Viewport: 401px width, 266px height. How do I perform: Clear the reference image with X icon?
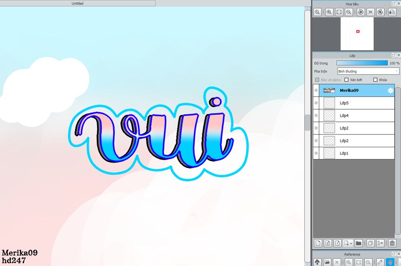tap(337, 262)
